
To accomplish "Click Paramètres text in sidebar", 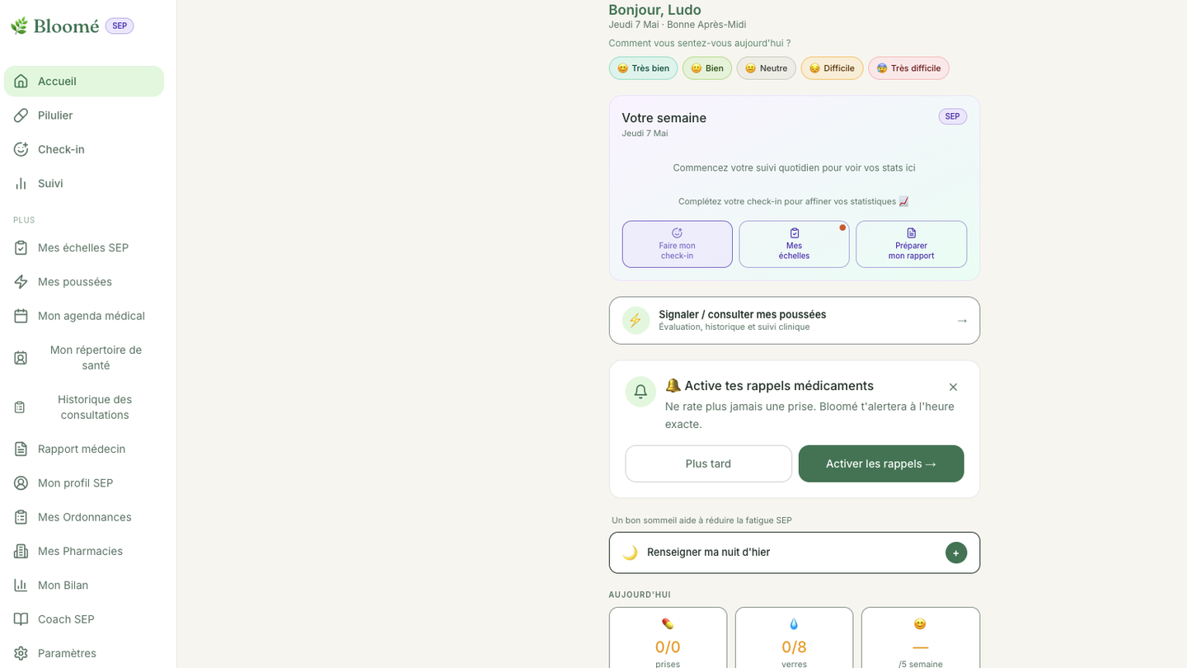I will click(x=67, y=653).
